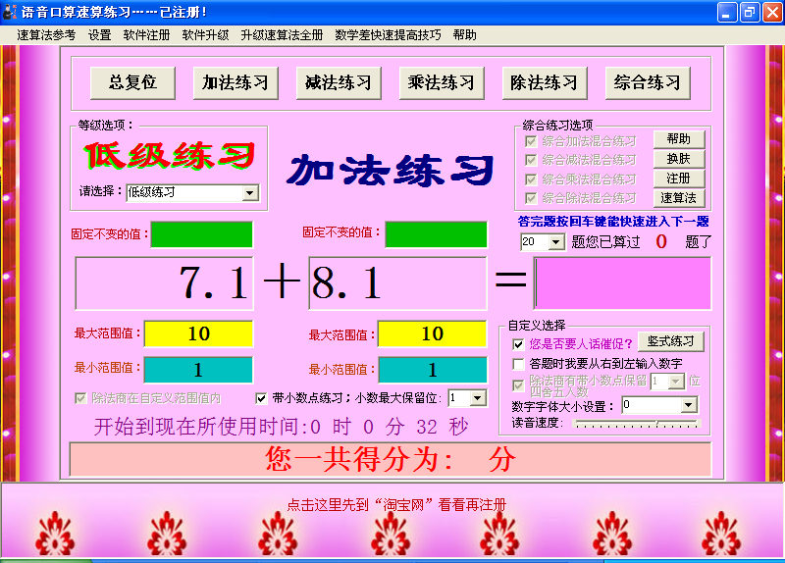The image size is (785, 563).
Task: Click the 低级练习 red heading text
Action: [170, 155]
